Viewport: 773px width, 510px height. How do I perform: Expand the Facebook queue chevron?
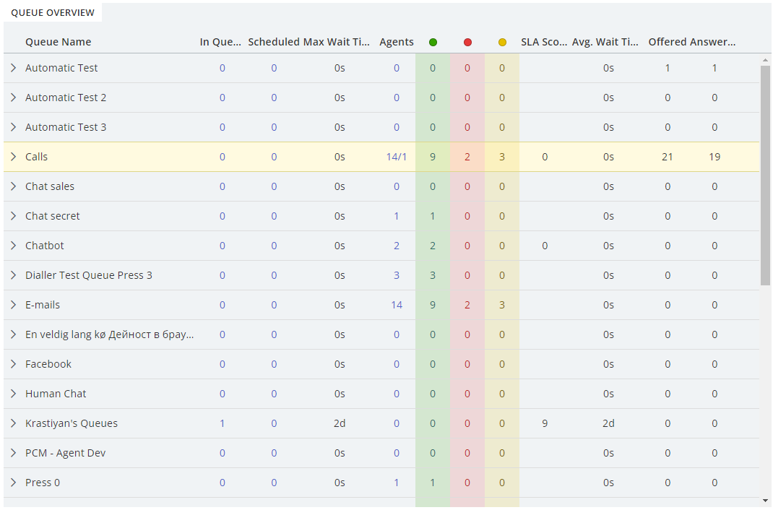tap(13, 364)
